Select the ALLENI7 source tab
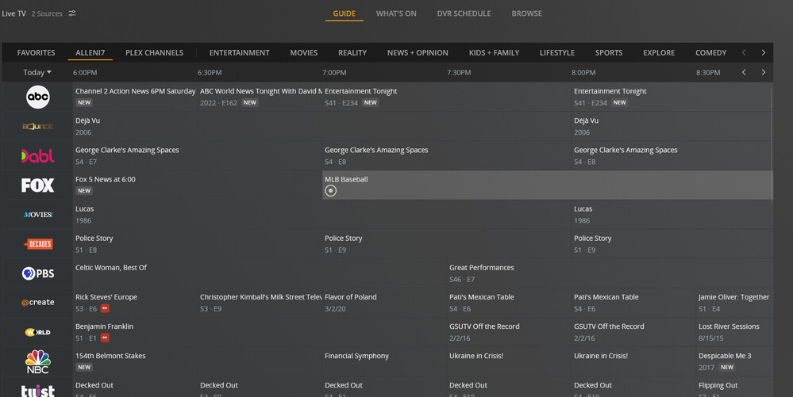793x397 pixels. pos(90,52)
